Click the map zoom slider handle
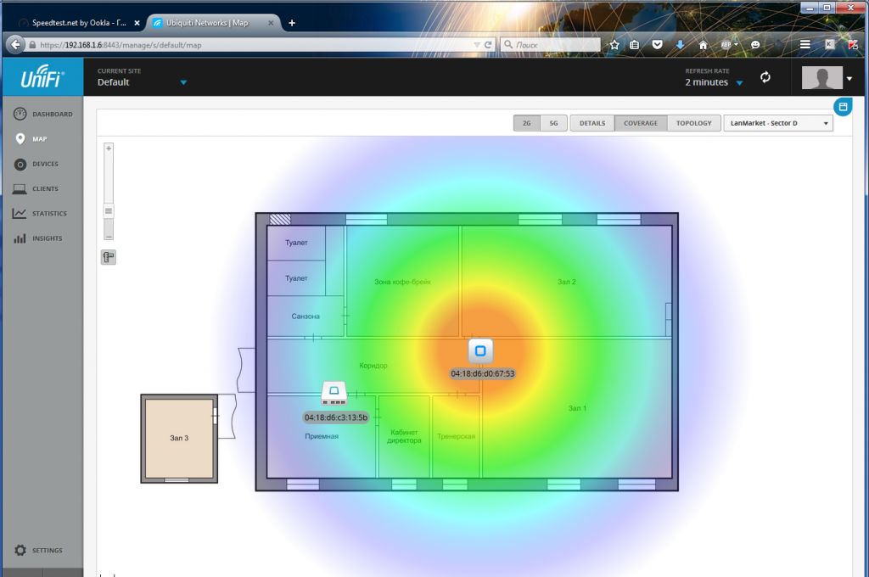Screen dimensions: 869x577 click(109, 210)
